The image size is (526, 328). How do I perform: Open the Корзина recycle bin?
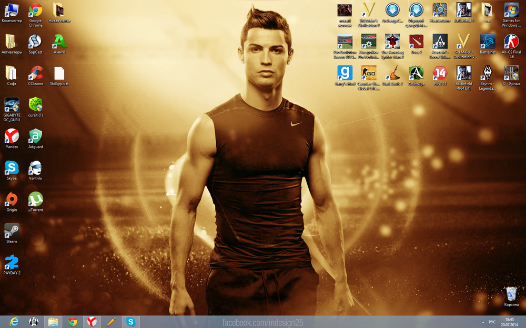[511, 294]
